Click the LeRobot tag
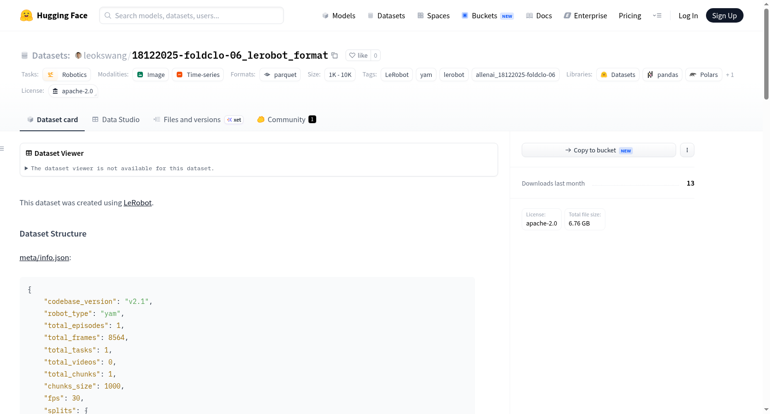 [x=397, y=75]
